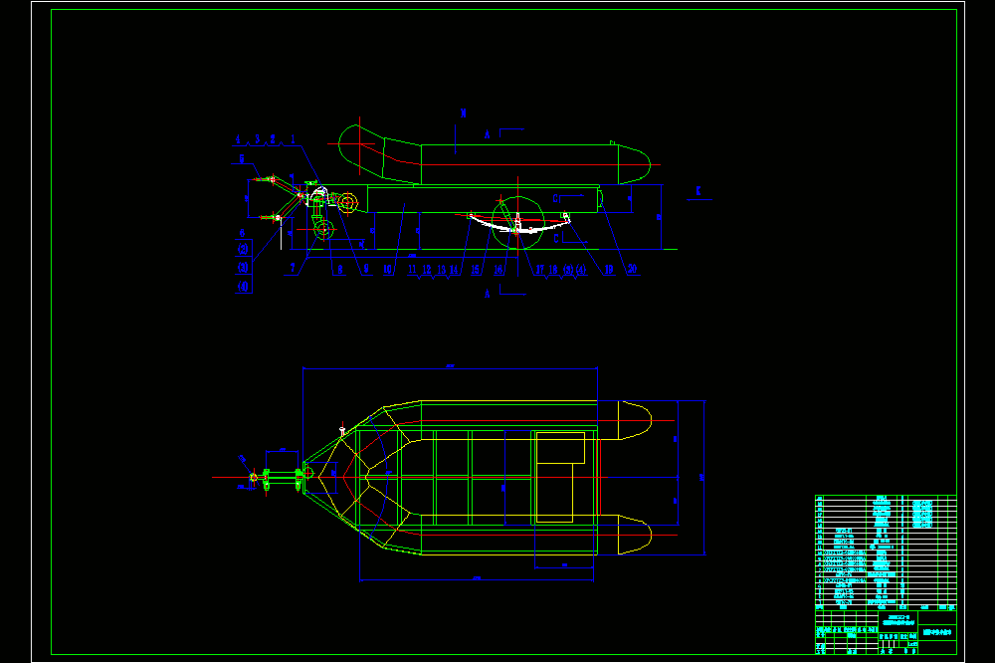Click part callout number 17
Image resolution: width=995 pixels, height=663 pixels.
point(540,269)
